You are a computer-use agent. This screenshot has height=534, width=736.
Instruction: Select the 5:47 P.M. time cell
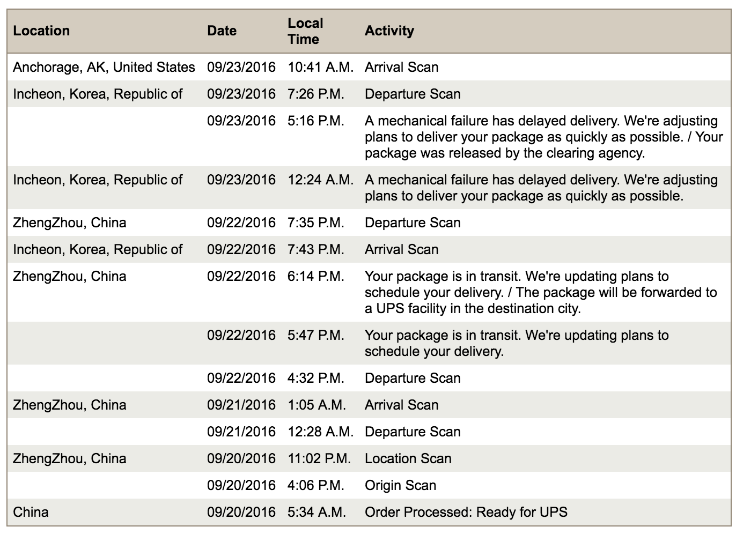316,335
